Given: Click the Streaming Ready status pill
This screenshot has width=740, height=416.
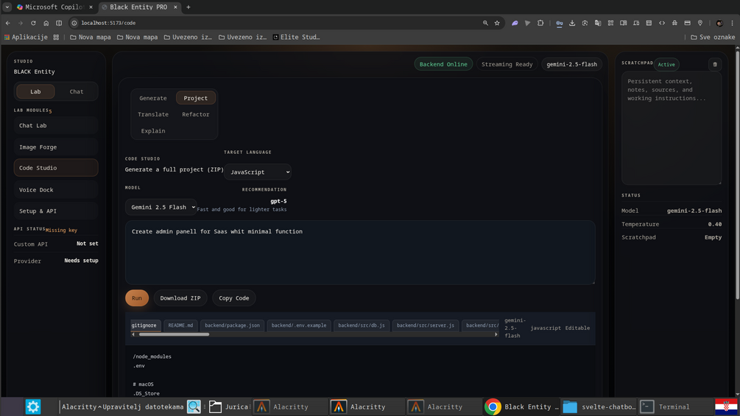Looking at the screenshot, I should tap(507, 64).
